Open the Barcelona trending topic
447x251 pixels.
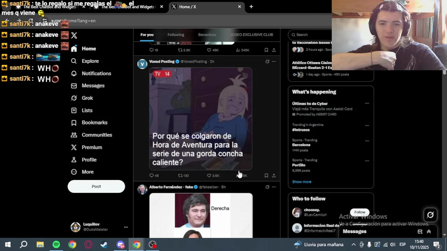pos(301,145)
